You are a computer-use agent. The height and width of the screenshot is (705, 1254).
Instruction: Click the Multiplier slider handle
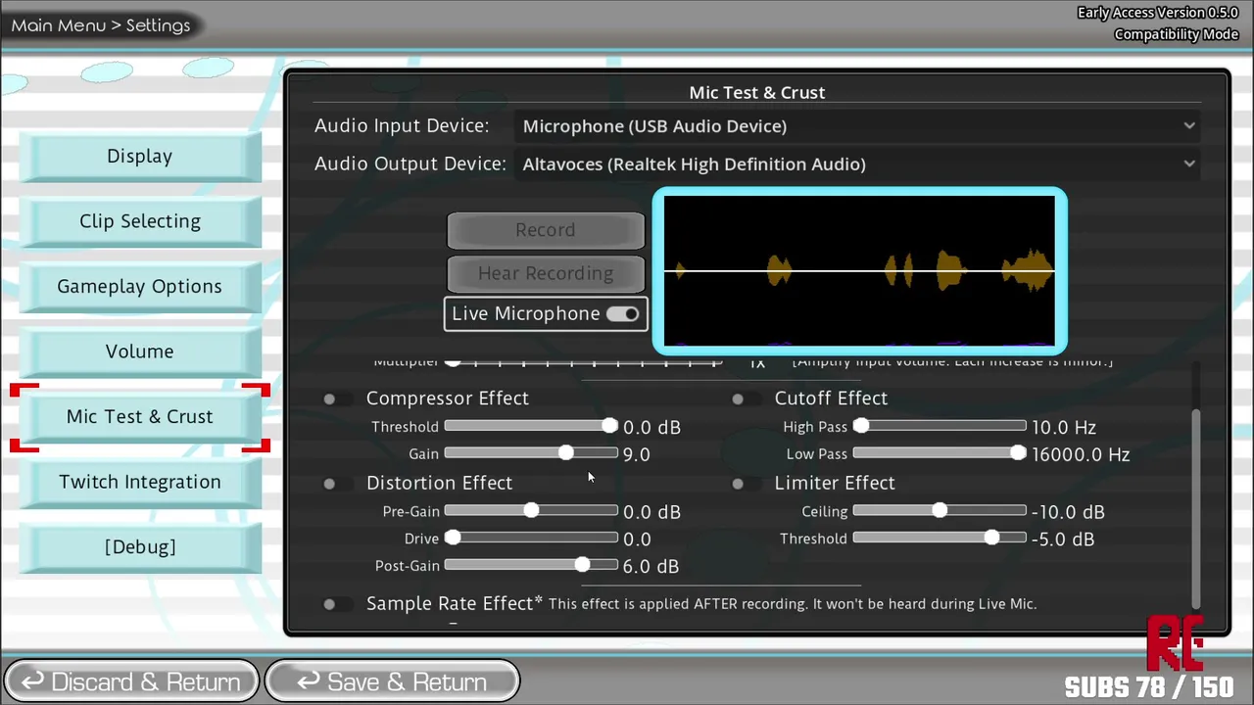coord(453,361)
